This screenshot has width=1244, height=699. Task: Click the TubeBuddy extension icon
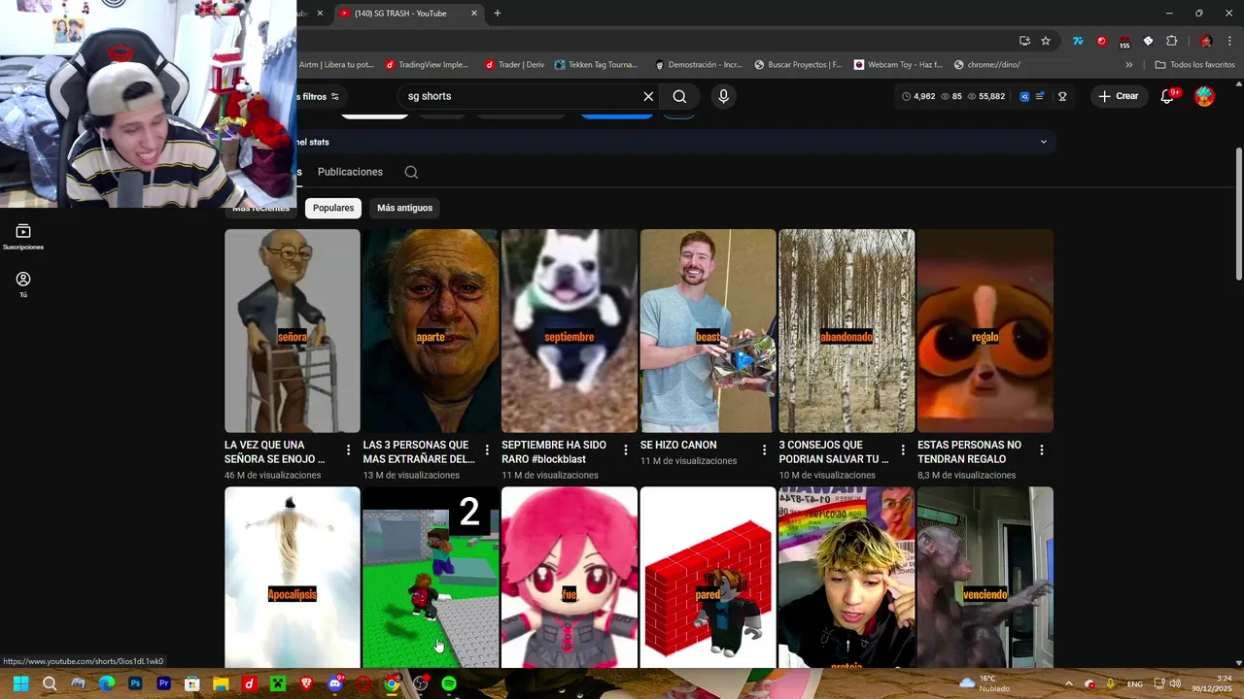1078,41
